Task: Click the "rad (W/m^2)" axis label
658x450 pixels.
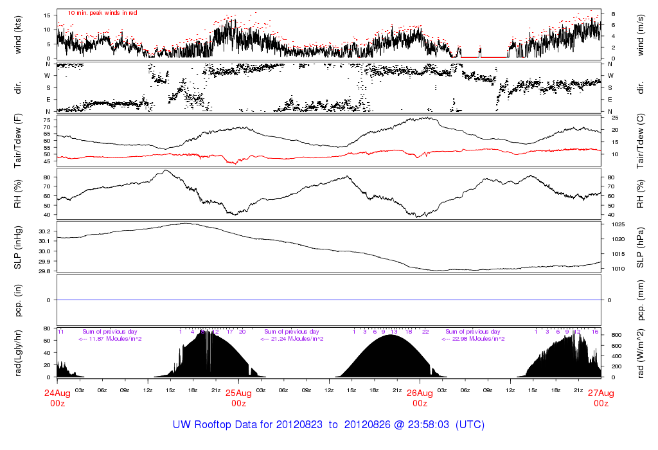Action: 641,352
